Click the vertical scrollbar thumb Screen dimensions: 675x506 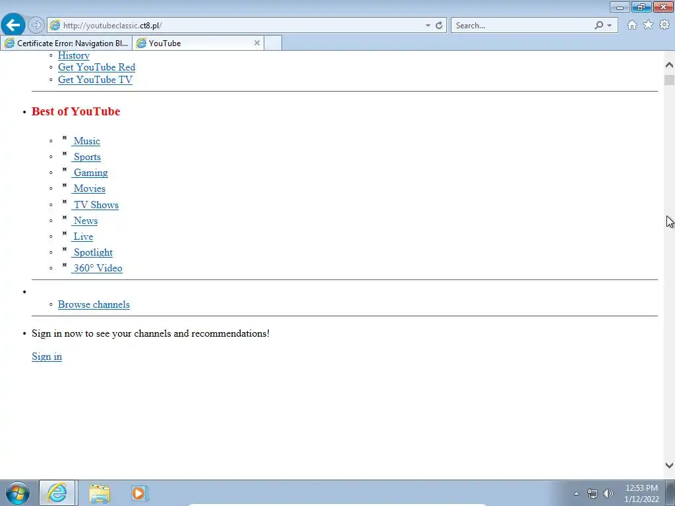(669, 80)
